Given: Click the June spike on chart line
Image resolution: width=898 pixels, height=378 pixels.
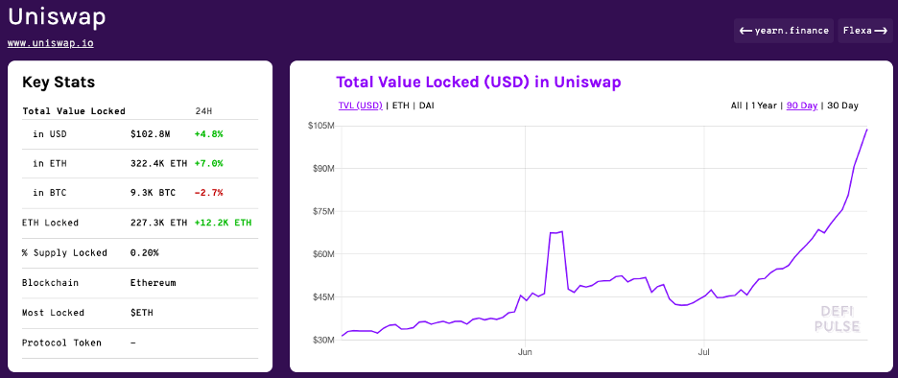Looking at the screenshot, I should tap(556, 232).
